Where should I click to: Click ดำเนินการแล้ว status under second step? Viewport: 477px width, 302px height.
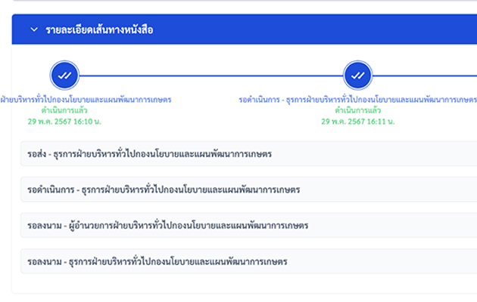(x=357, y=110)
